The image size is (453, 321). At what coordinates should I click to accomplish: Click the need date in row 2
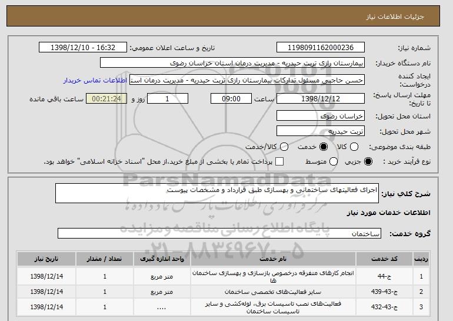click(46, 292)
